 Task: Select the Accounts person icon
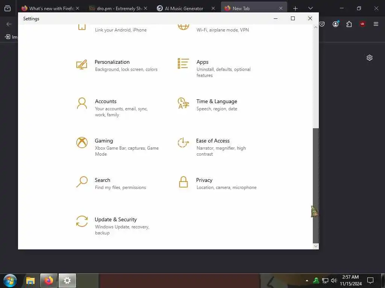pos(82,103)
